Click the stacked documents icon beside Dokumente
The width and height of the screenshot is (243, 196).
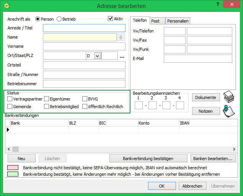pos(229,97)
